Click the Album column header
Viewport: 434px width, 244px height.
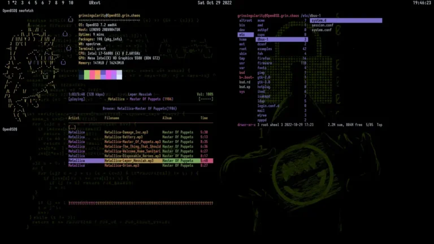point(167,118)
